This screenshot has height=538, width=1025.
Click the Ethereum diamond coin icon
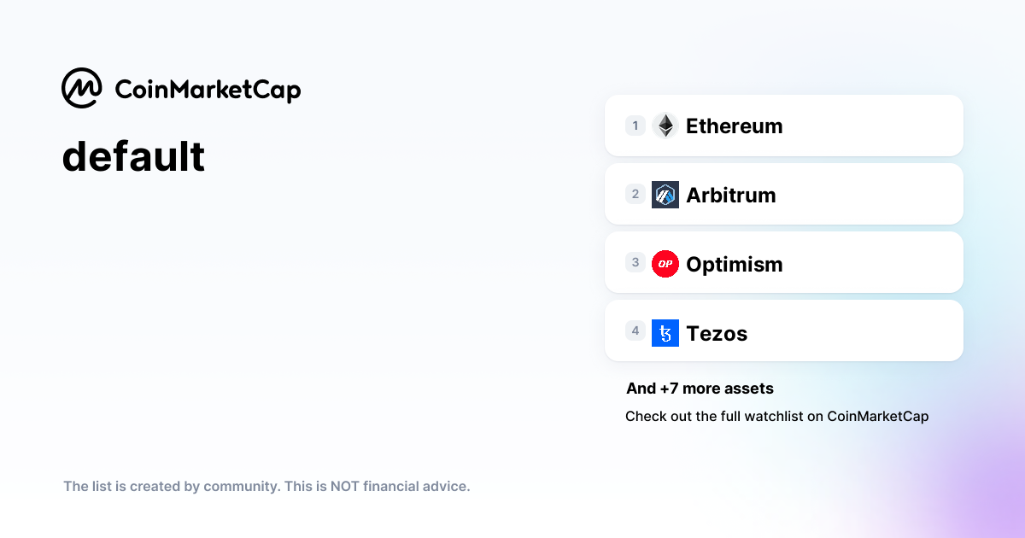(665, 126)
